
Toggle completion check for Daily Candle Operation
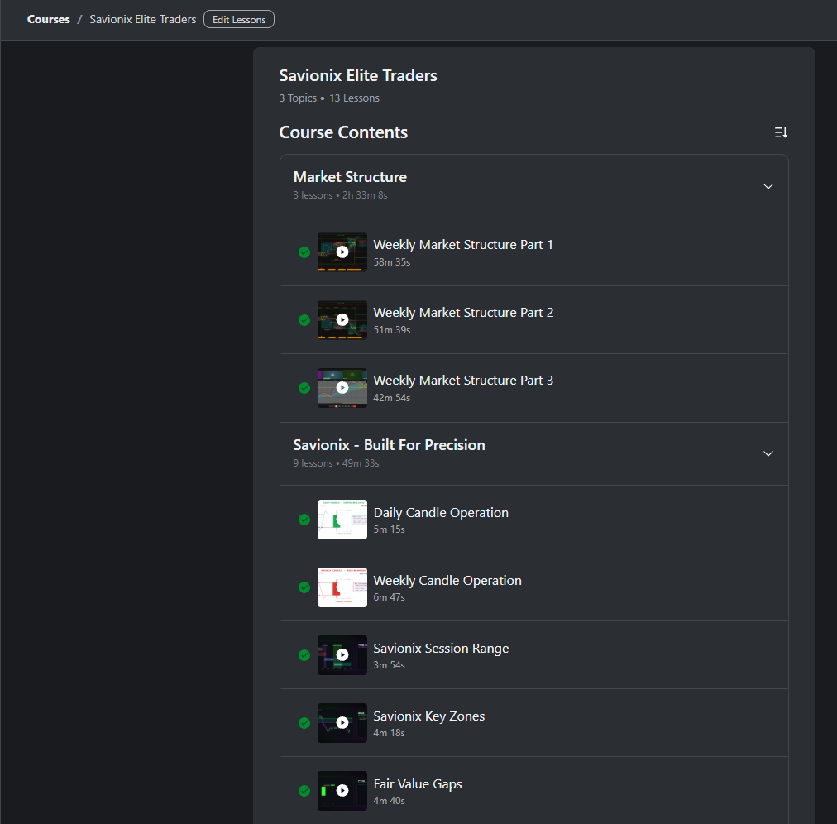point(304,520)
